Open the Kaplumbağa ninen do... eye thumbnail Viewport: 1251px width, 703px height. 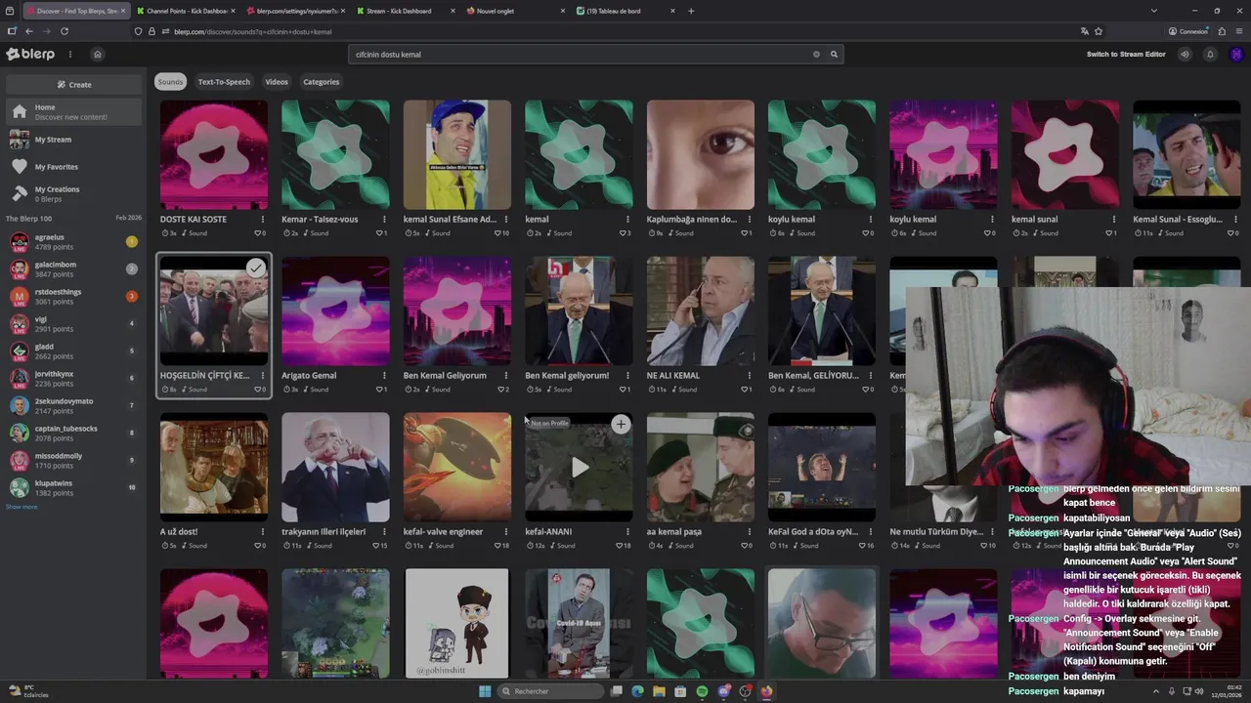701,154
